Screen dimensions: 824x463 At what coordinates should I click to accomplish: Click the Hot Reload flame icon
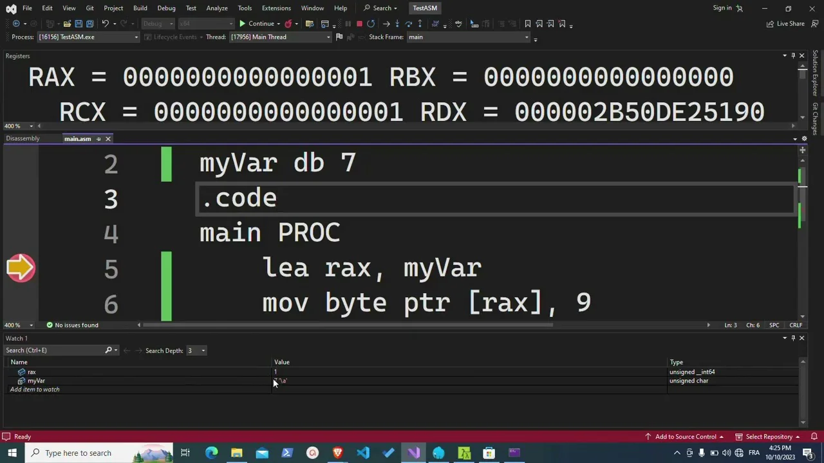pos(288,24)
